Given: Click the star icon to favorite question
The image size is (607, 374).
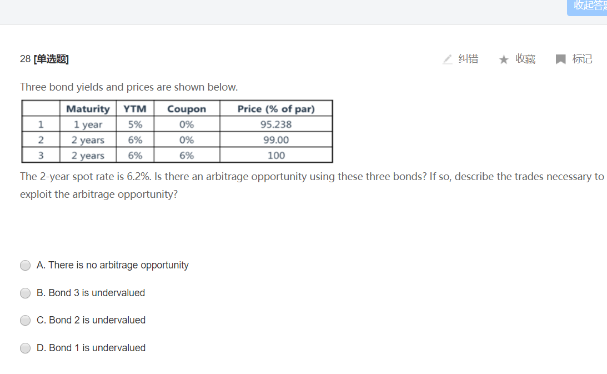Looking at the screenshot, I should click(504, 59).
